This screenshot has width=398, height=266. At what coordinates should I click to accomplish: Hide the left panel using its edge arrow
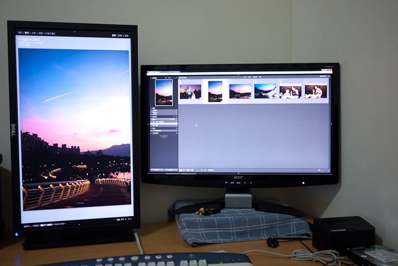[148, 124]
